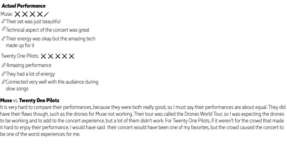
Task: Click the first X rating mark for Twenty One Pilots
Action: (x=43, y=56)
